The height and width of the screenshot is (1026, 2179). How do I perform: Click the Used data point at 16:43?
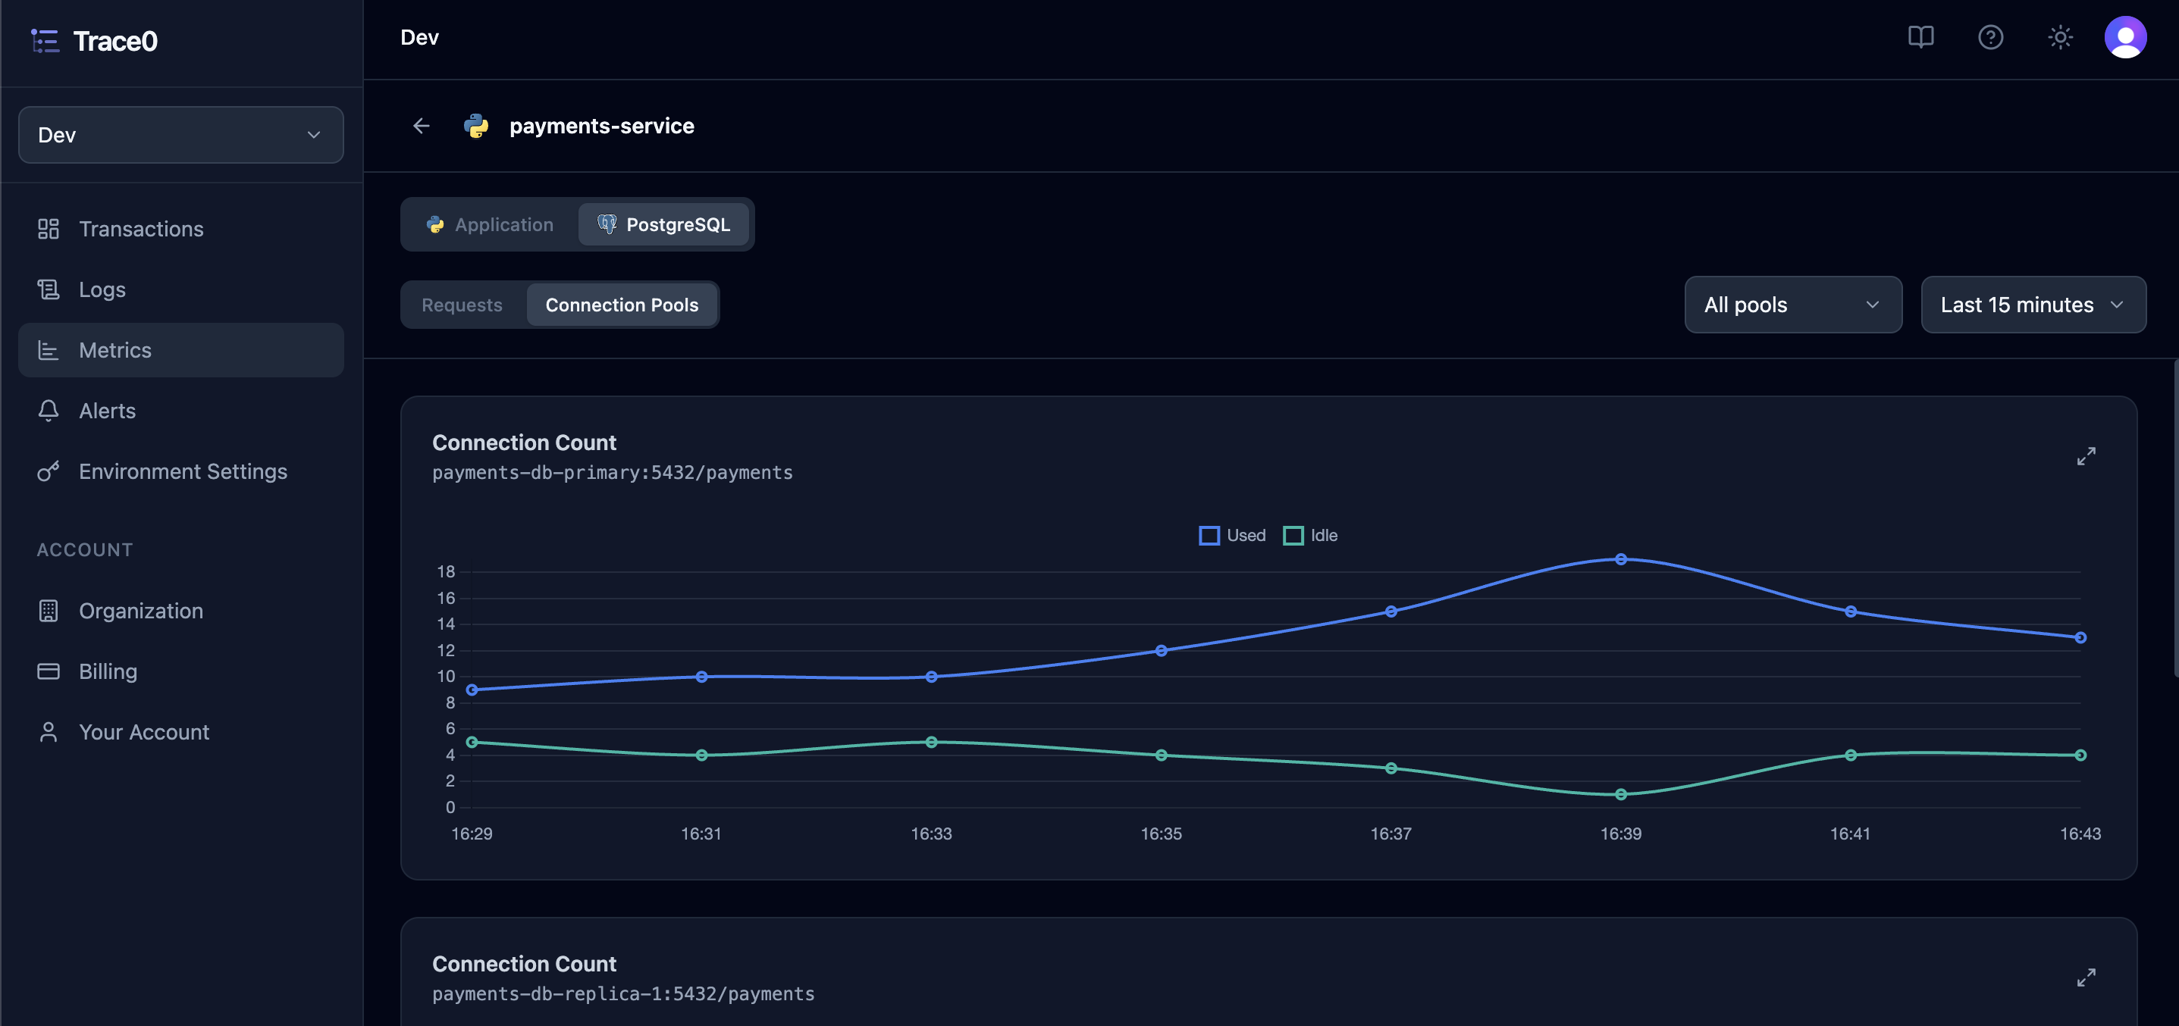(x=2080, y=637)
